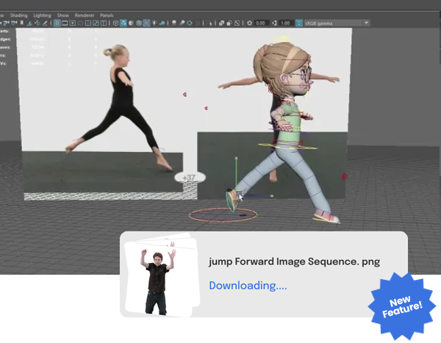
Task: Click the 'jump Forward Image Sequence. png' filename
Action: [x=294, y=261]
